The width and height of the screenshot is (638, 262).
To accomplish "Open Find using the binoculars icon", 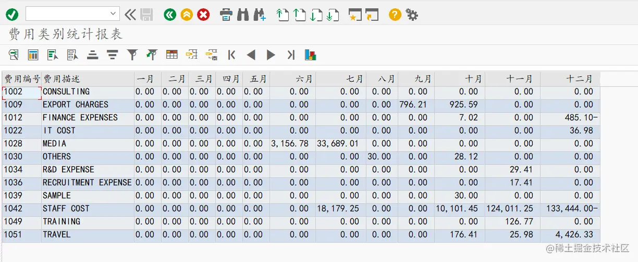I will coord(242,15).
